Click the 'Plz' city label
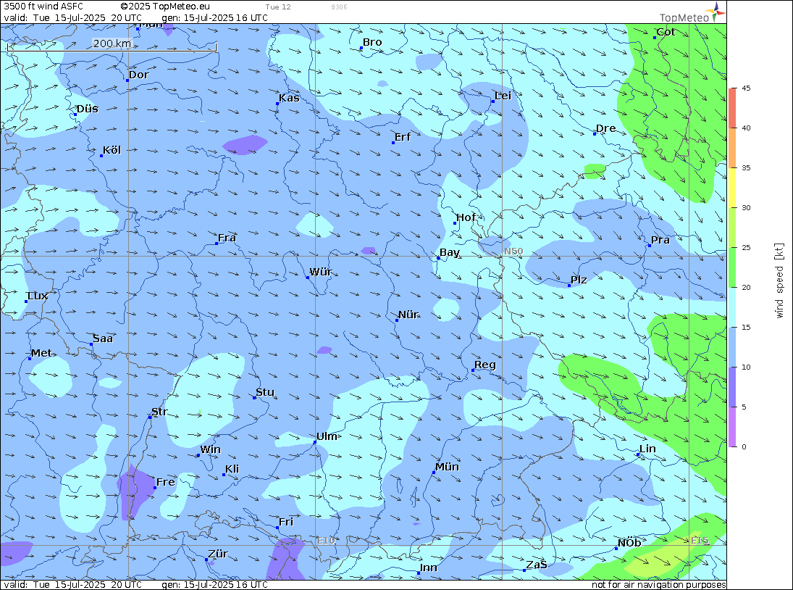The height and width of the screenshot is (590, 793). tap(579, 280)
